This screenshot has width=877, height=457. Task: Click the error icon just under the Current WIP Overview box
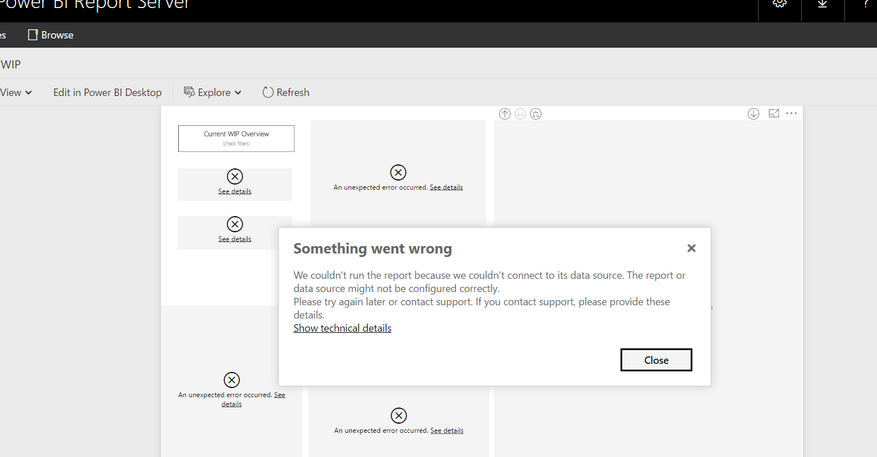235,176
